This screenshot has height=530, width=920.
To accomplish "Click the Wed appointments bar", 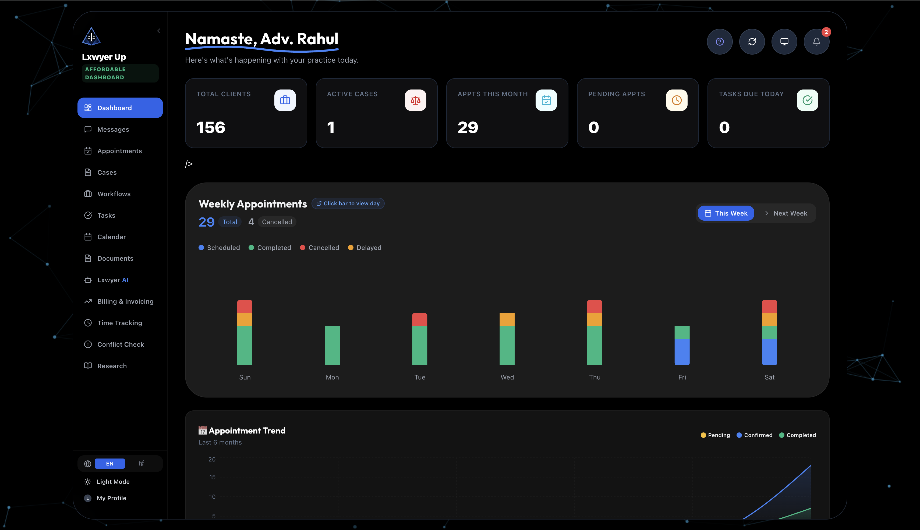I will pos(507,339).
